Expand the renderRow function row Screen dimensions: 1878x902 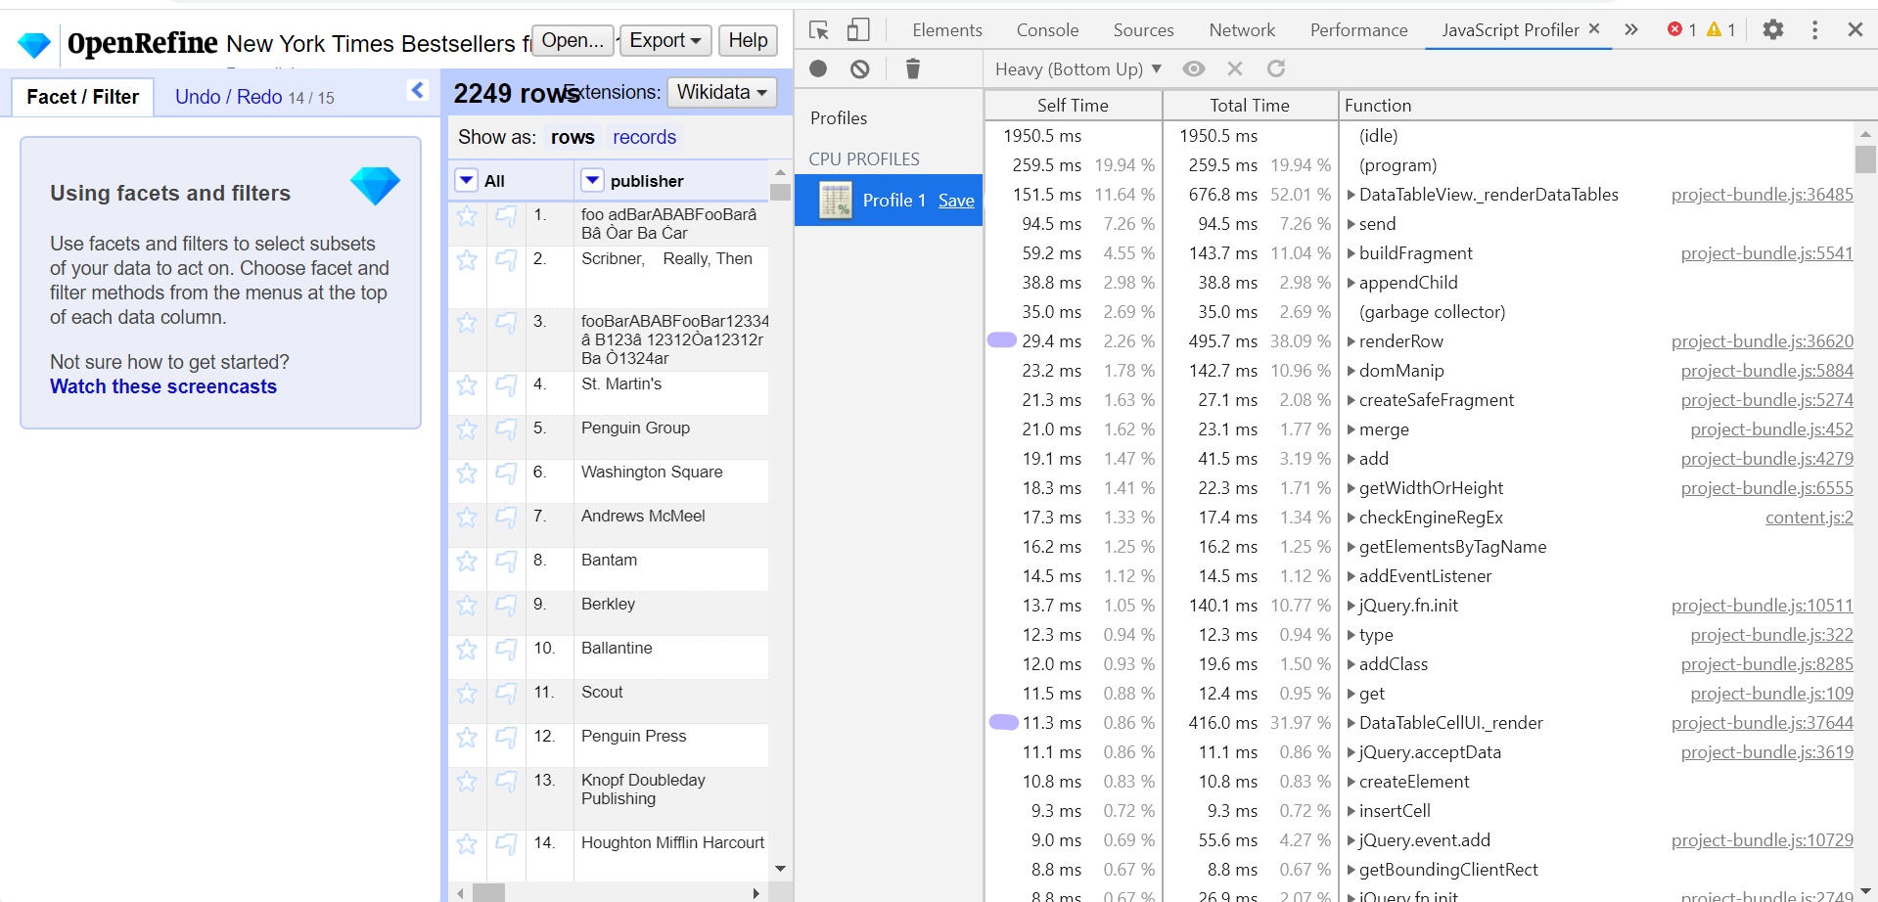1351,341
